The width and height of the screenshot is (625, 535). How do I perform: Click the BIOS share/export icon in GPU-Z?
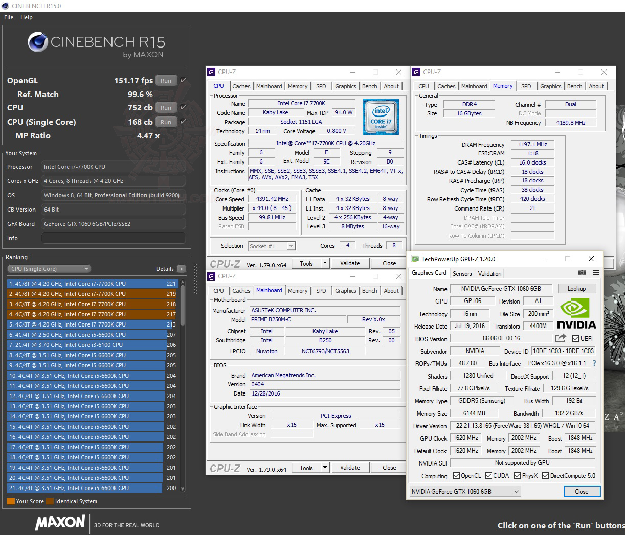click(x=561, y=338)
